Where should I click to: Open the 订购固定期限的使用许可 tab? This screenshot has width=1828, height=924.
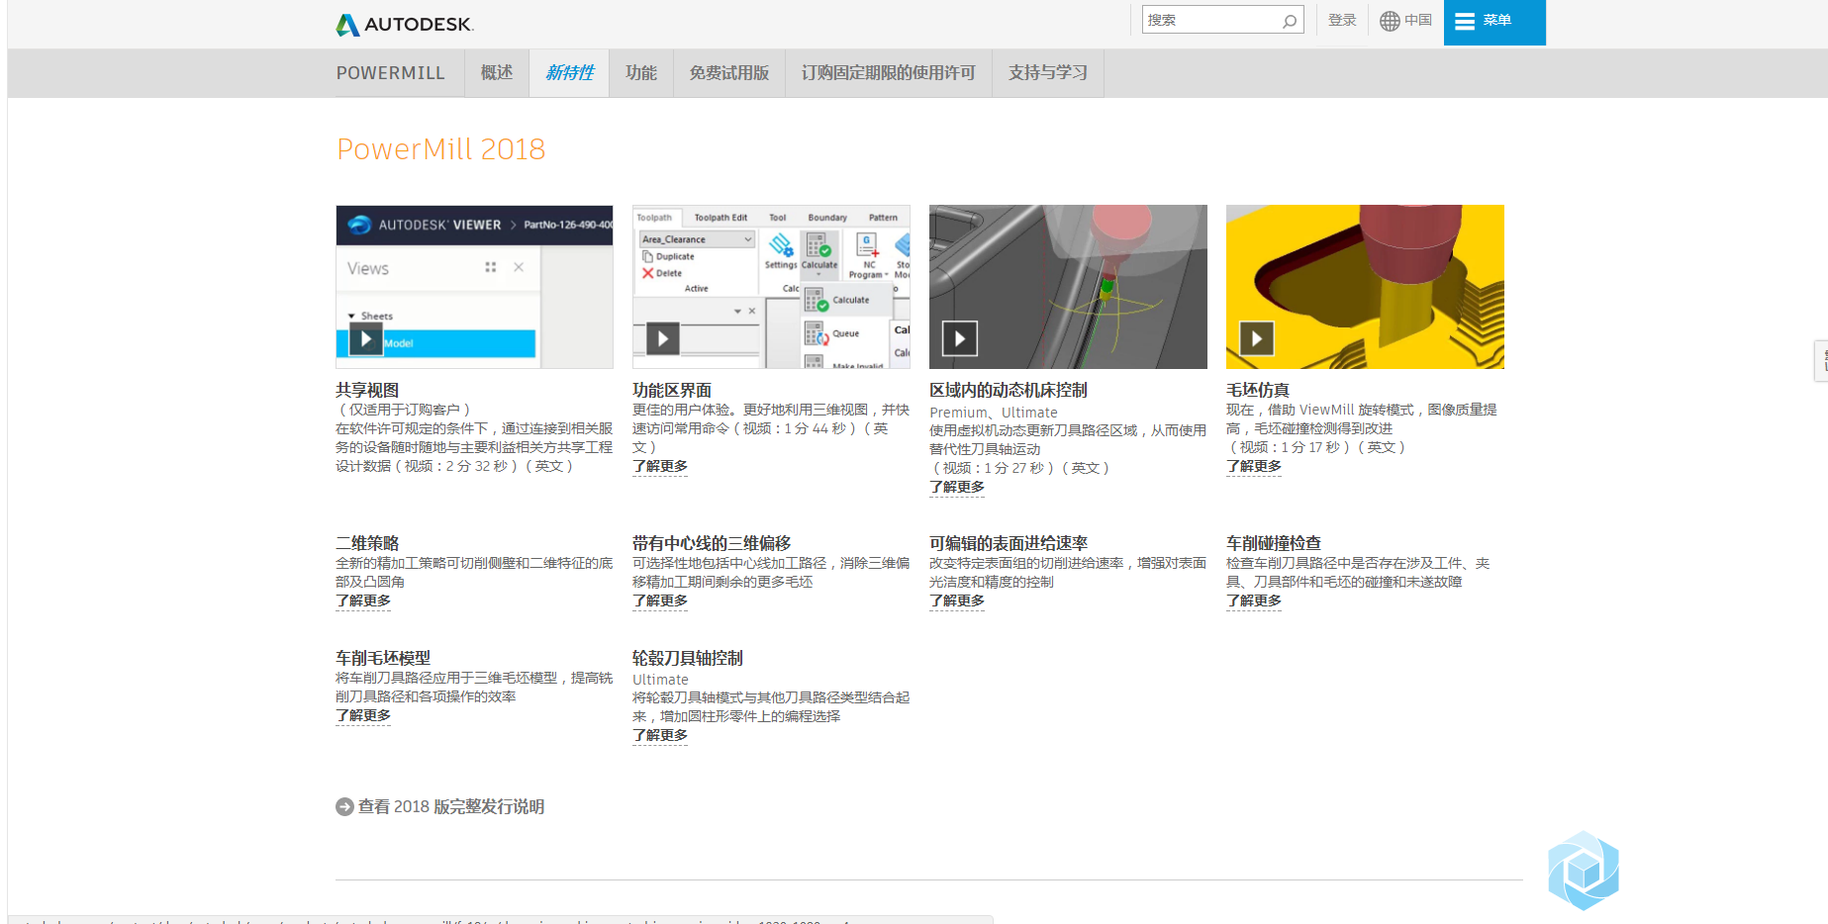click(889, 73)
